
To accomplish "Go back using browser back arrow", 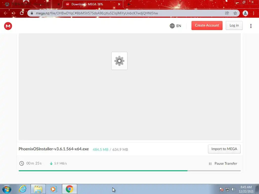I will pyautogui.click(x=6, y=13).
